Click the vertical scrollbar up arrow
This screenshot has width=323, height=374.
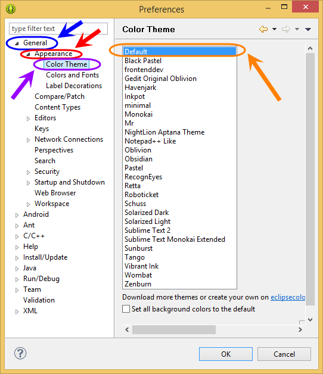pyautogui.click(x=310, y=48)
